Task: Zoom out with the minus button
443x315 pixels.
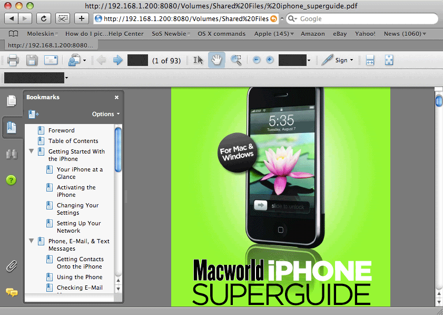Action: tap(257, 60)
